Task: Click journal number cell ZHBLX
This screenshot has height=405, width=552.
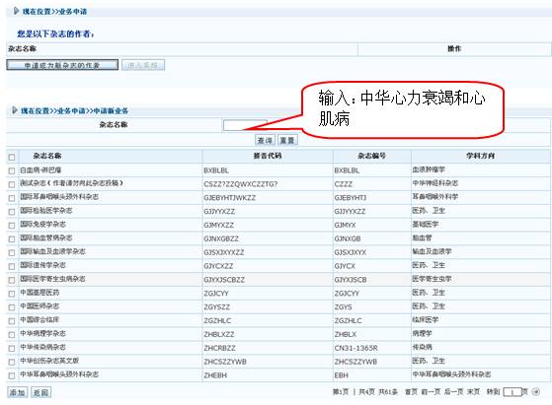Action: click(346, 334)
